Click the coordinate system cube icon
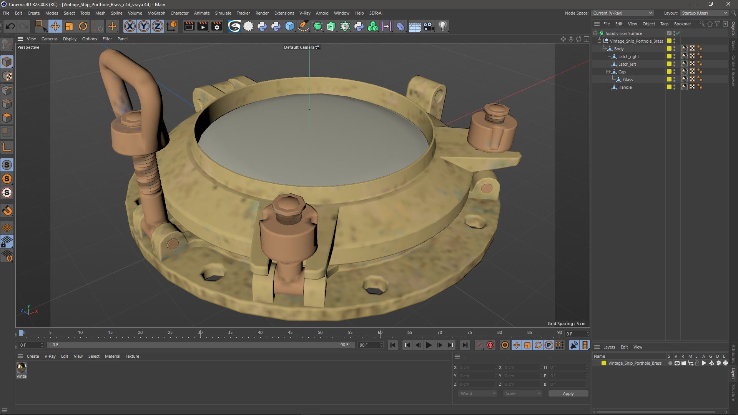This screenshot has width=738, height=415. tap(173, 26)
